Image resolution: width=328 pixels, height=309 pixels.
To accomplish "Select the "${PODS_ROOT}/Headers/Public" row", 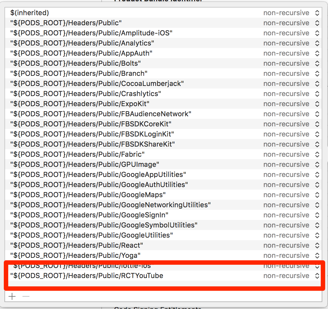I will [66, 23].
